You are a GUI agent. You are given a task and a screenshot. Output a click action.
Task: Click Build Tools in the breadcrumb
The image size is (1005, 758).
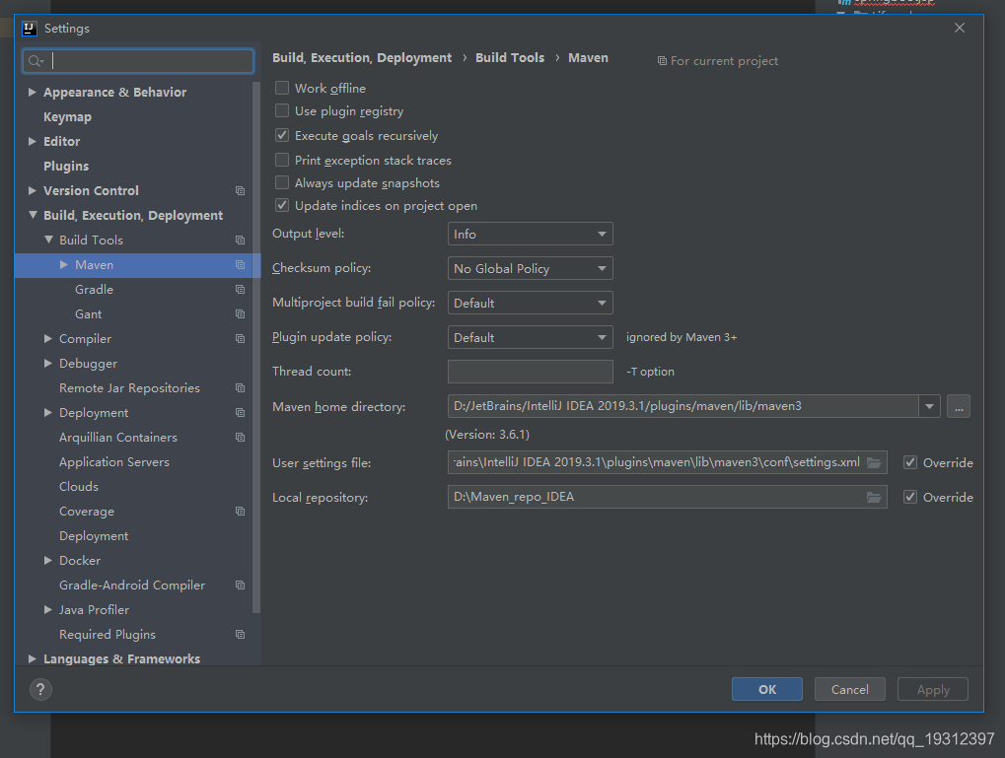pos(510,58)
